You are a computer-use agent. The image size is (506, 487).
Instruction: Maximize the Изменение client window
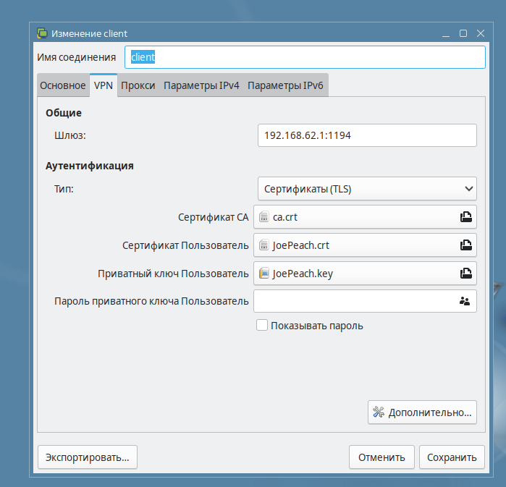pyautogui.click(x=463, y=33)
